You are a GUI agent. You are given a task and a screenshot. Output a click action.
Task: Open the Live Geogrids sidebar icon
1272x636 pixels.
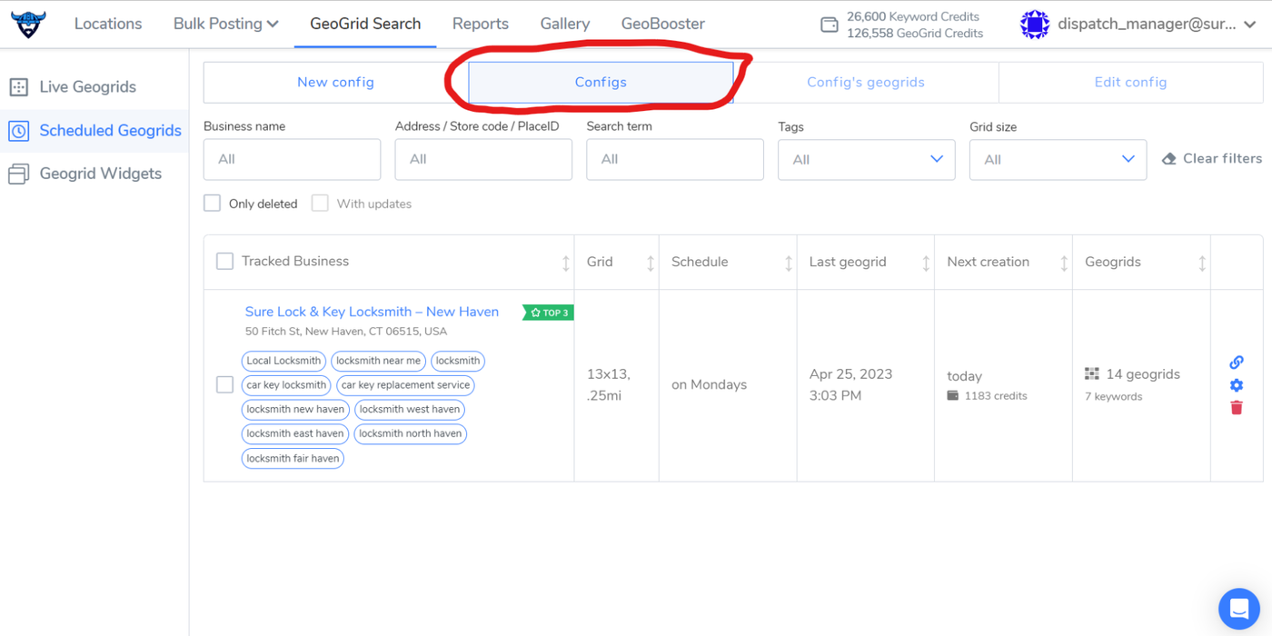pyautogui.click(x=18, y=87)
